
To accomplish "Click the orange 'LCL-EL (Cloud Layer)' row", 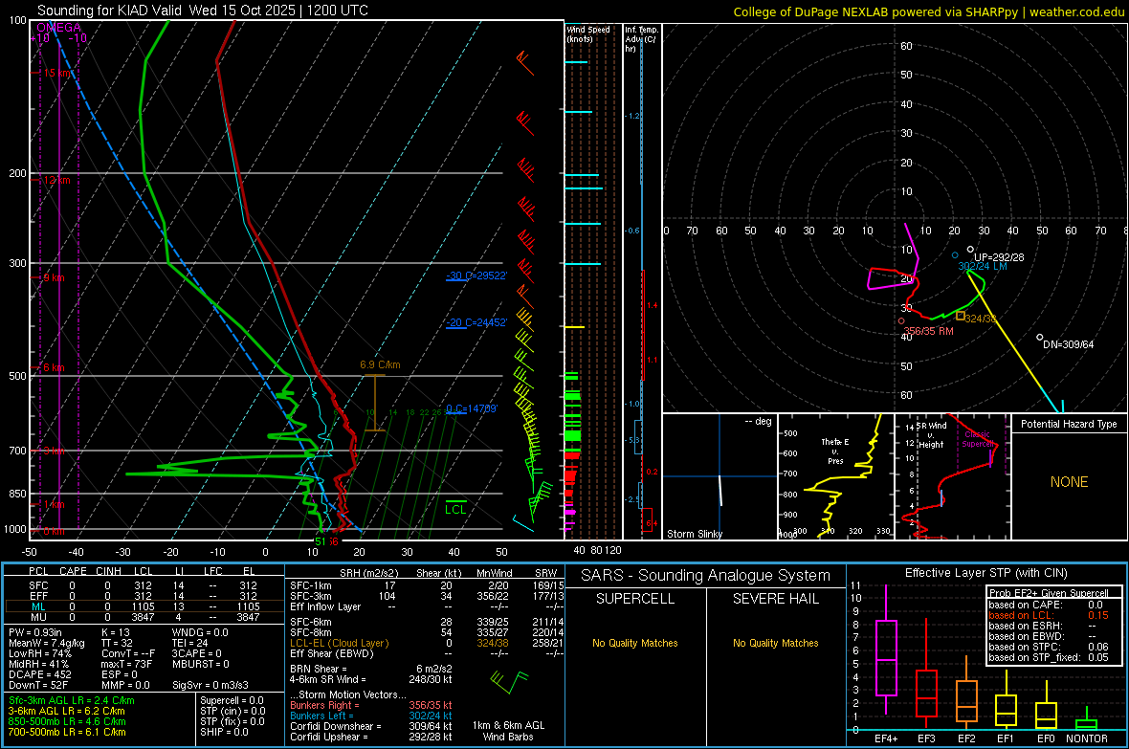I will [x=427, y=643].
